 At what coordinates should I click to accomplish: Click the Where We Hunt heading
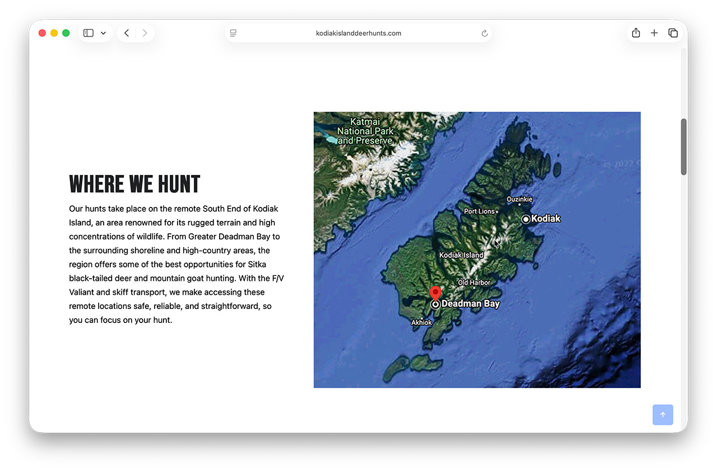pyautogui.click(x=134, y=184)
